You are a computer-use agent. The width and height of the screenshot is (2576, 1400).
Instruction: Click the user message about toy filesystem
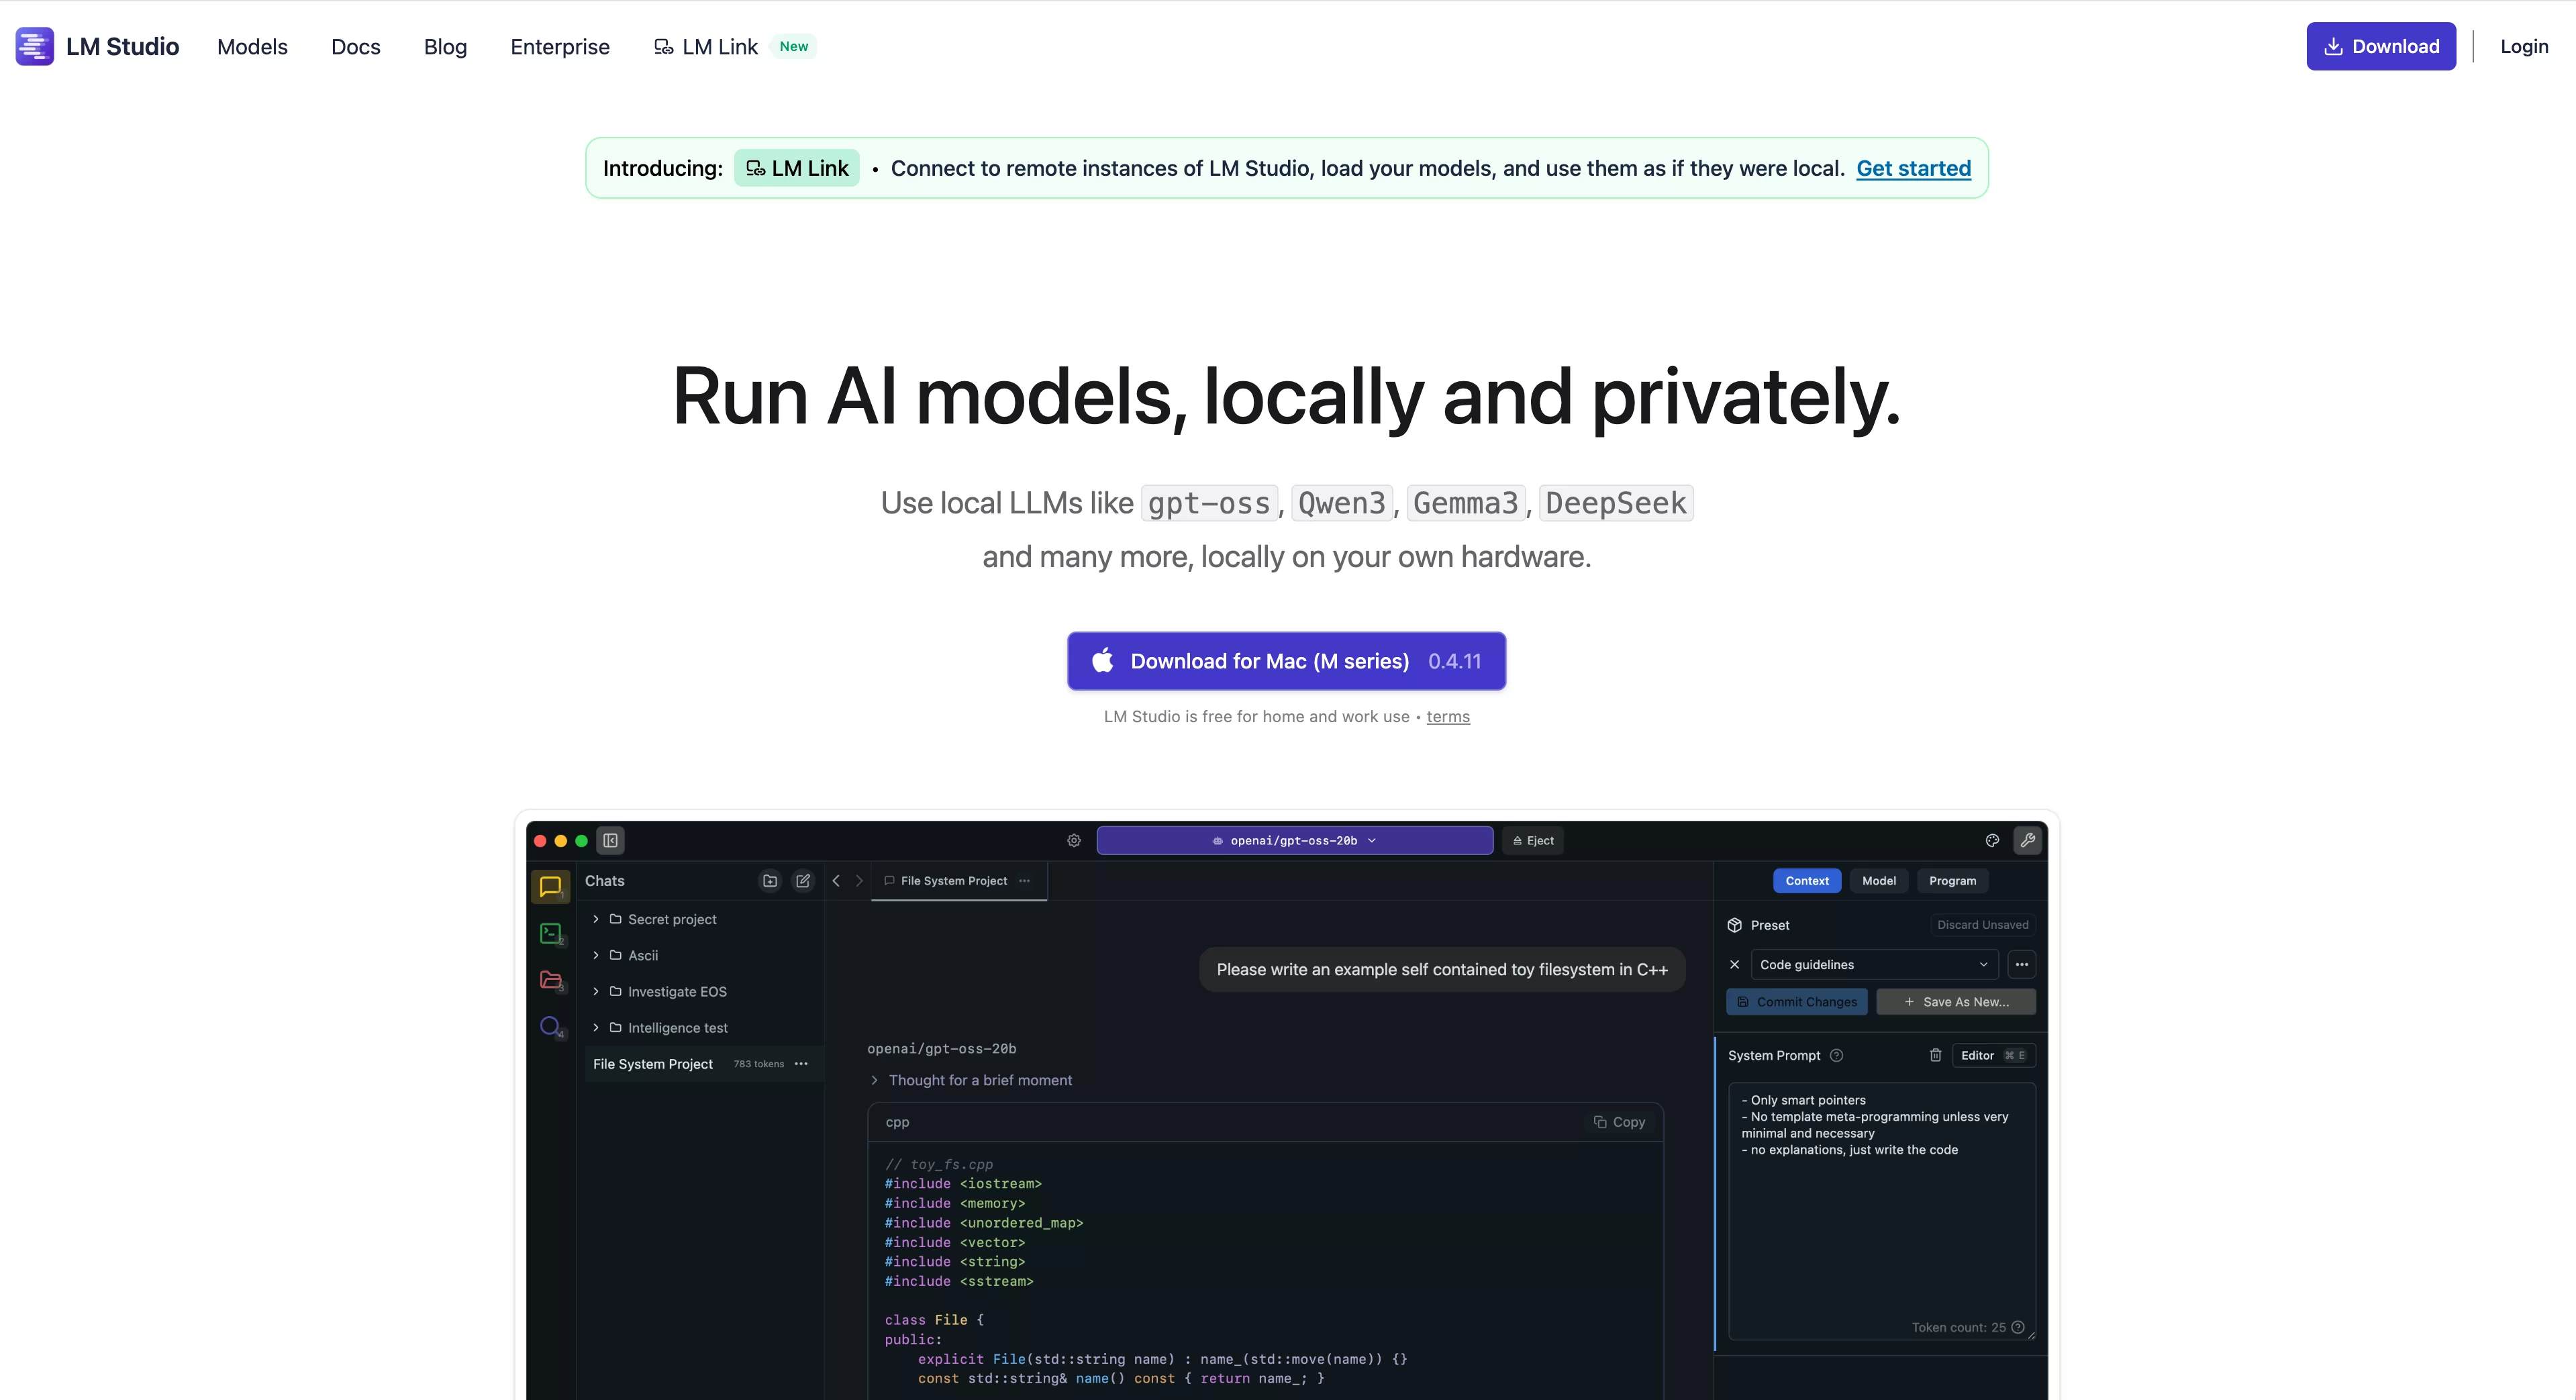click(x=1442, y=970)
